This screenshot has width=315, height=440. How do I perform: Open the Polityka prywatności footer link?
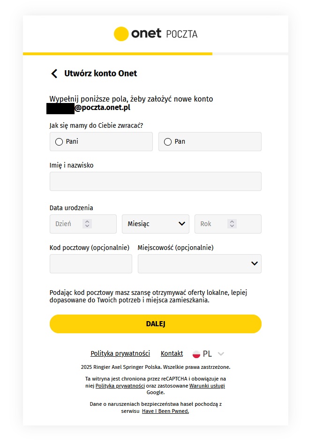pos(120,353)
